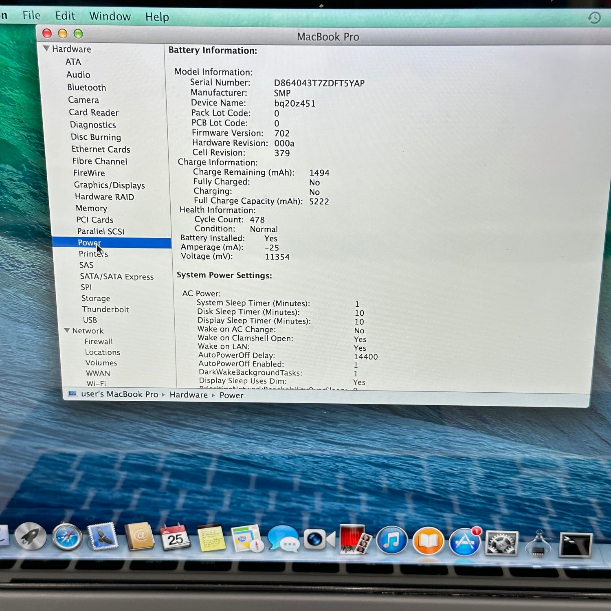Select USB in the sidebar

tap(90, 320)
